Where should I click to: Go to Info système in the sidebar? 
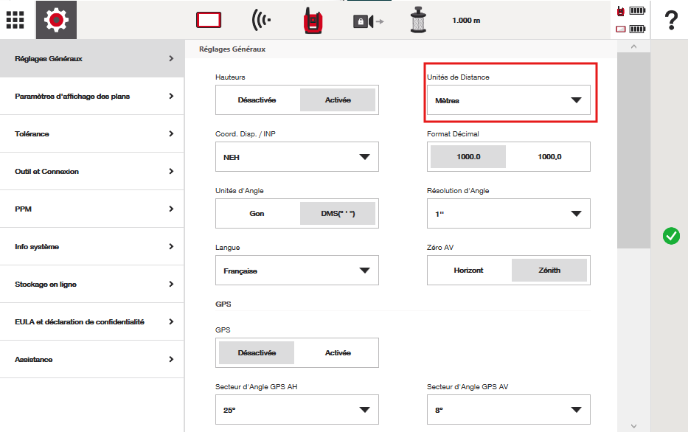tap(91, 247)
